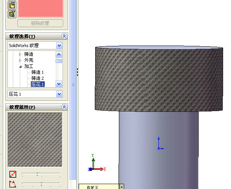Open the SolidWorks 纹理 dropdown

pyautogui.click(x=59, y=46)
